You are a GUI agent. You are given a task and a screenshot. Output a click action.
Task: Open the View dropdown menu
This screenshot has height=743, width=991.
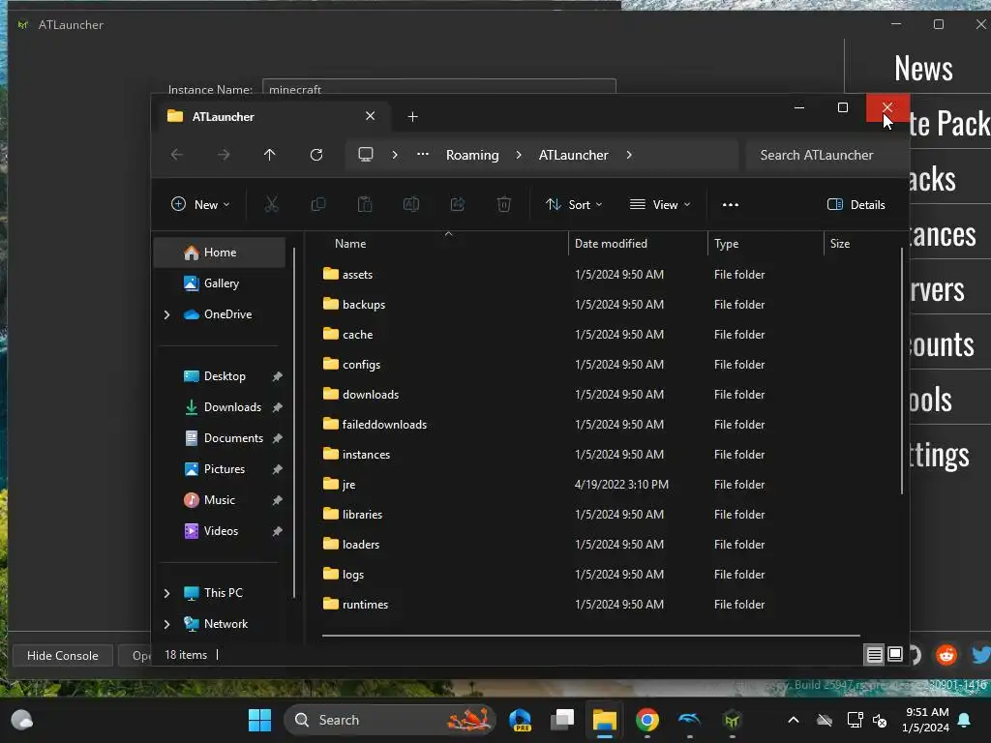coord(660,205)
